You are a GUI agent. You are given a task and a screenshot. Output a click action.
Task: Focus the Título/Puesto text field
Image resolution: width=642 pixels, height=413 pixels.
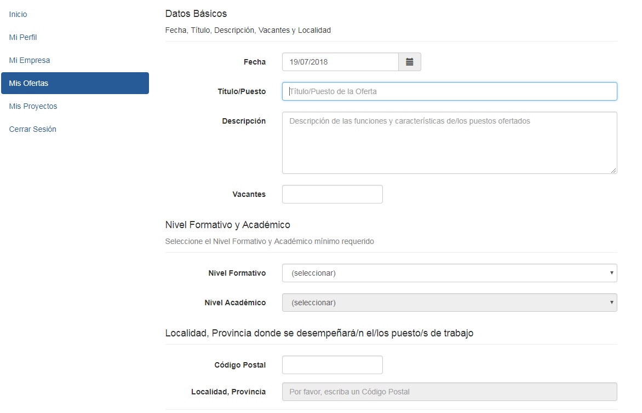[450, 91]
